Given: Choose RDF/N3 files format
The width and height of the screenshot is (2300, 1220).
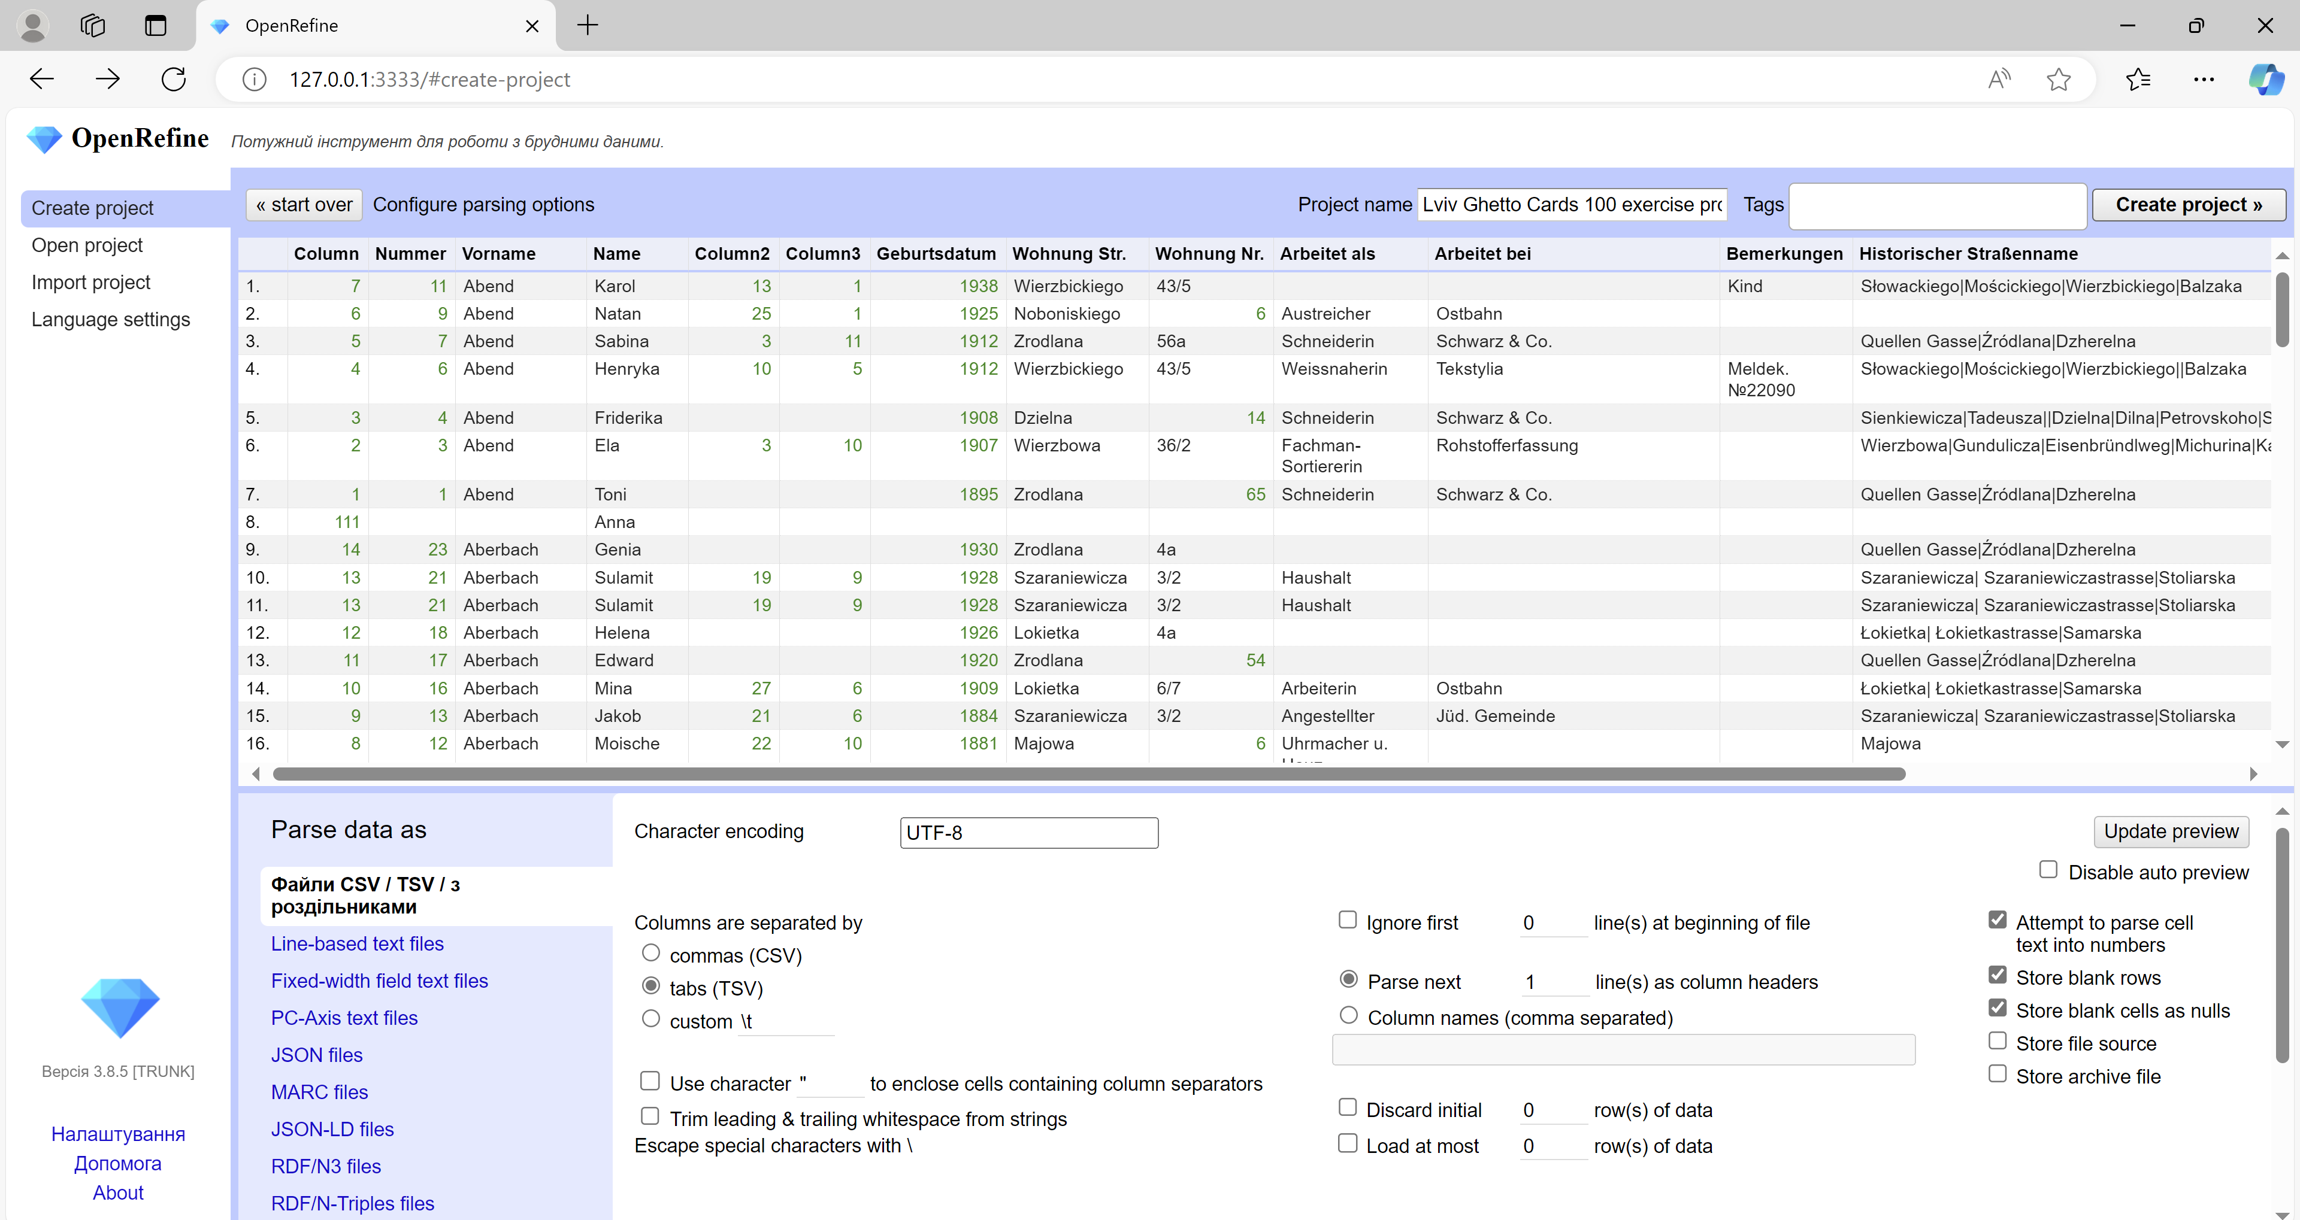Looking at the screenshot, I should (x=326, y=1167).
